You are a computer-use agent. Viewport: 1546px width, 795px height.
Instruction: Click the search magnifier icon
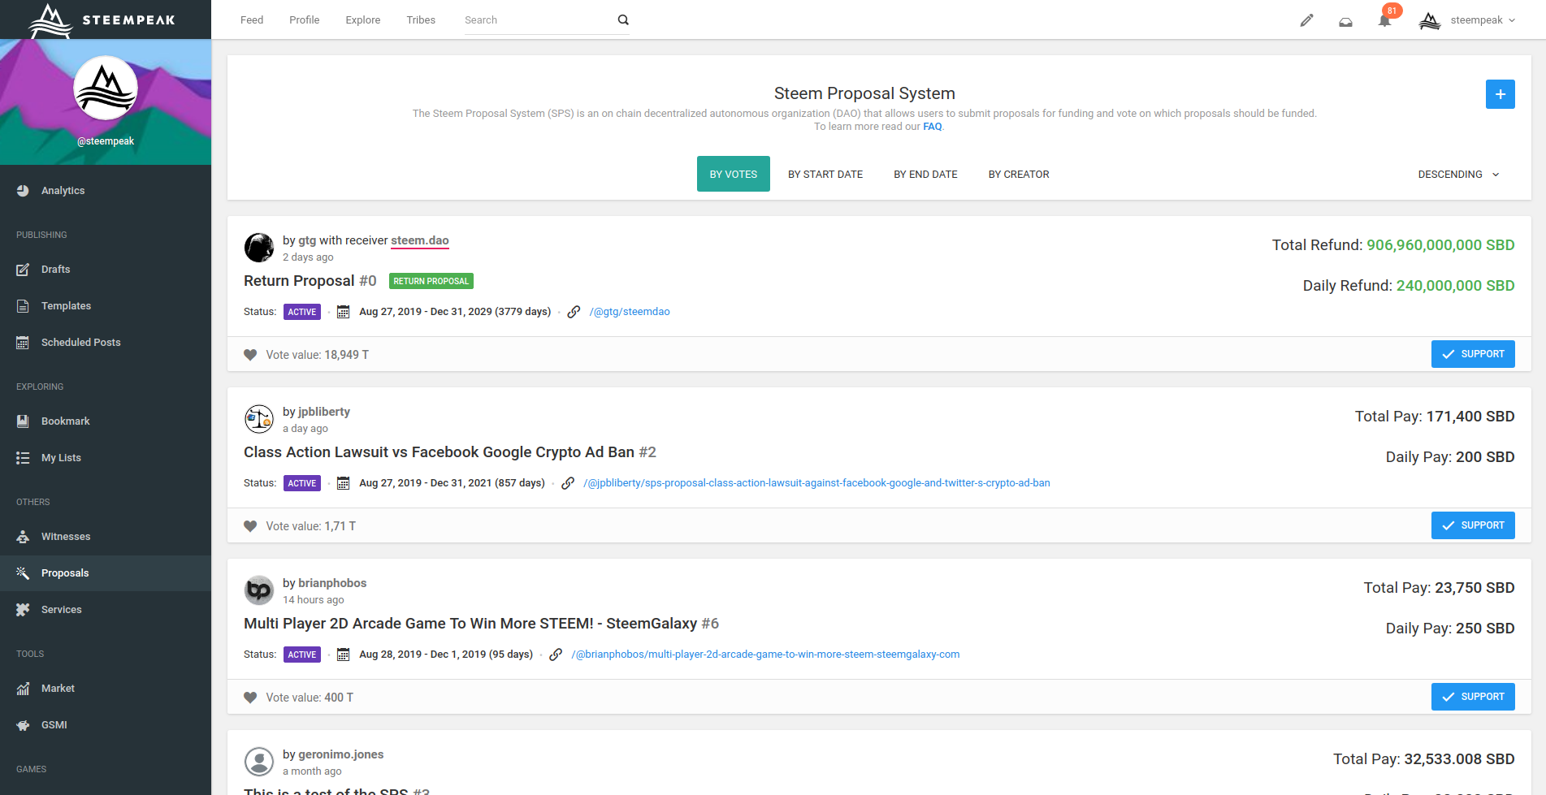pyautogui.click(x=623, y=20)
